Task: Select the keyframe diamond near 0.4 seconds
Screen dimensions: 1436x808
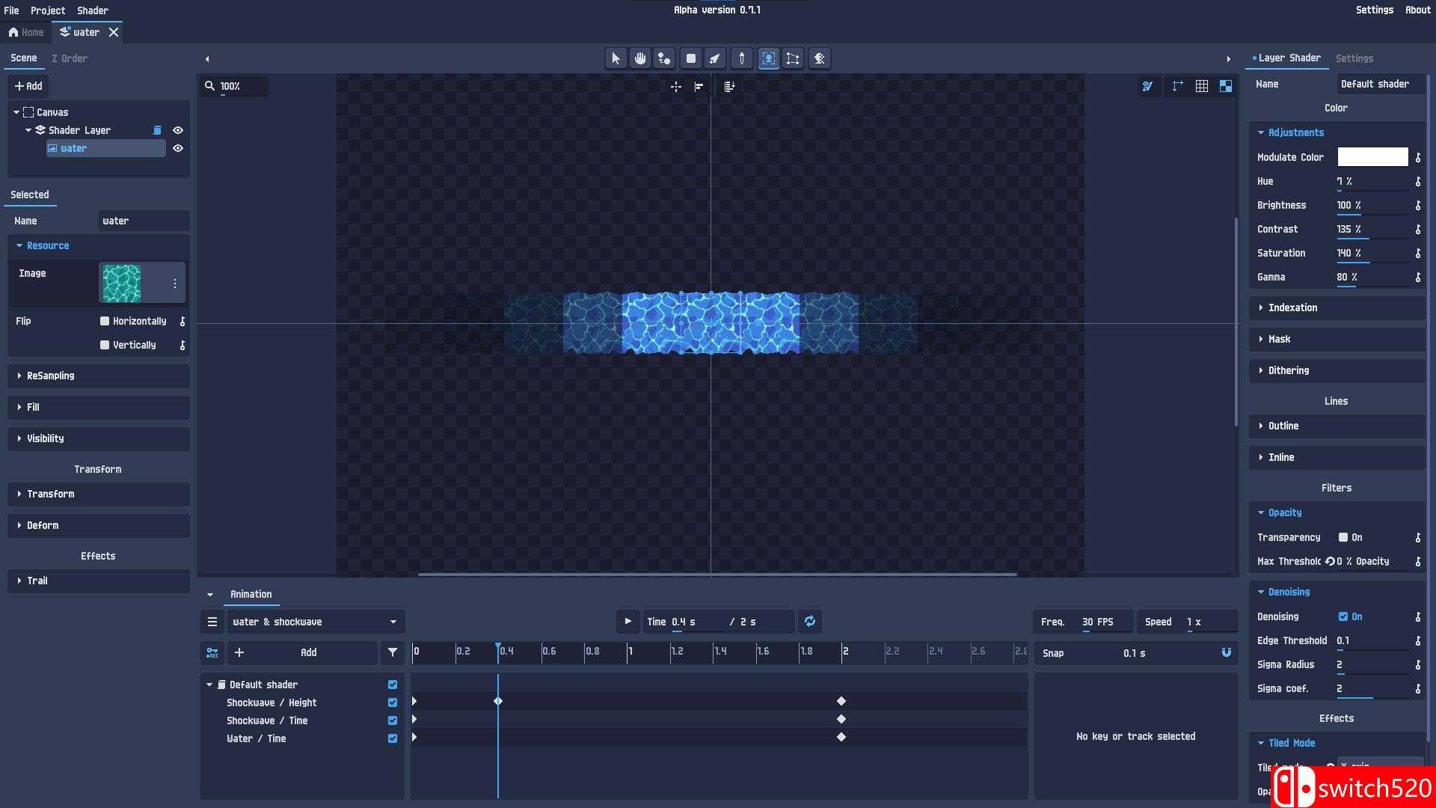Action: (x=497, y=701)
